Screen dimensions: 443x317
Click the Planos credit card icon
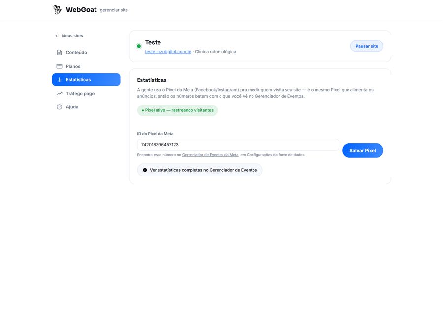[x=59, y=66]
